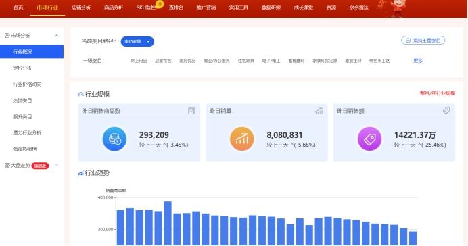Open the 资源 navigation item

pos(331,8)
